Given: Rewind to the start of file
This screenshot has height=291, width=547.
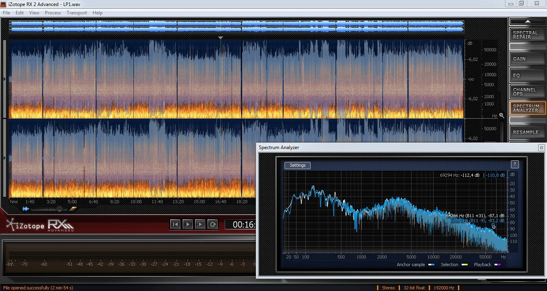Looking at the screenshot, I should pyautogui.click(x=175, y=224).
